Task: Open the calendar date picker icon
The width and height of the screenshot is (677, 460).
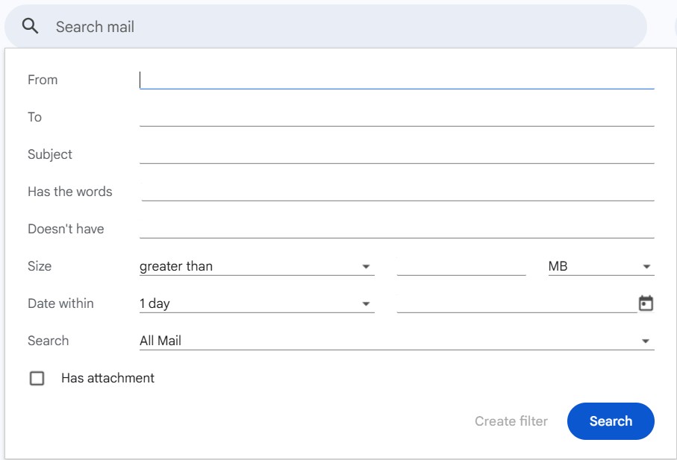Action: point(646,303)
